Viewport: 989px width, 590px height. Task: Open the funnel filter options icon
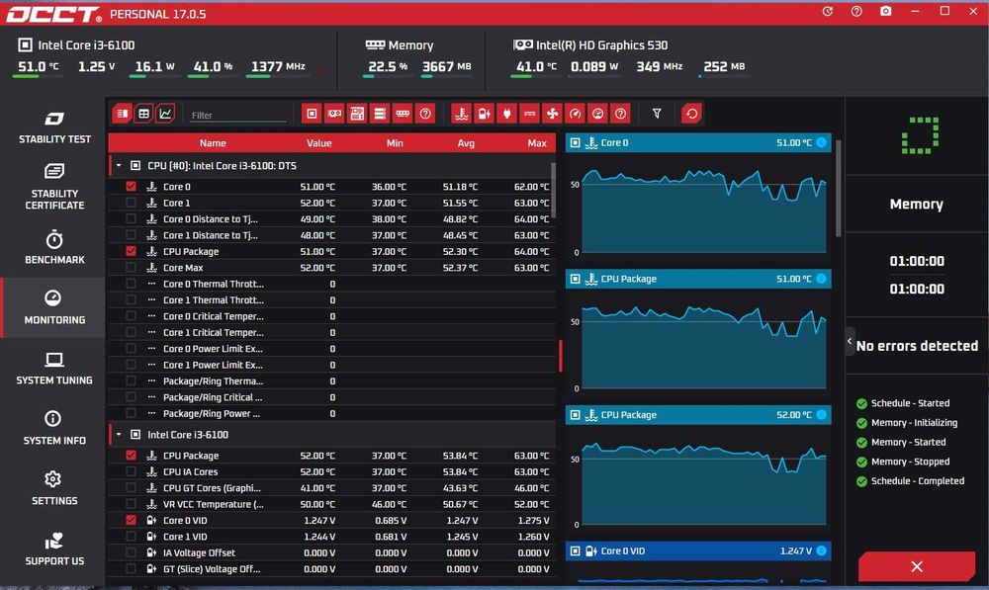[x=657, y=114]
